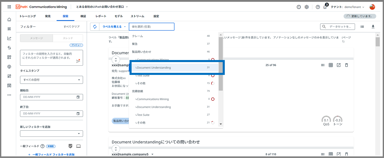The height and width of the screenshot is (158, 384).
Task: Open the user avatar menu
Action: 372,7
